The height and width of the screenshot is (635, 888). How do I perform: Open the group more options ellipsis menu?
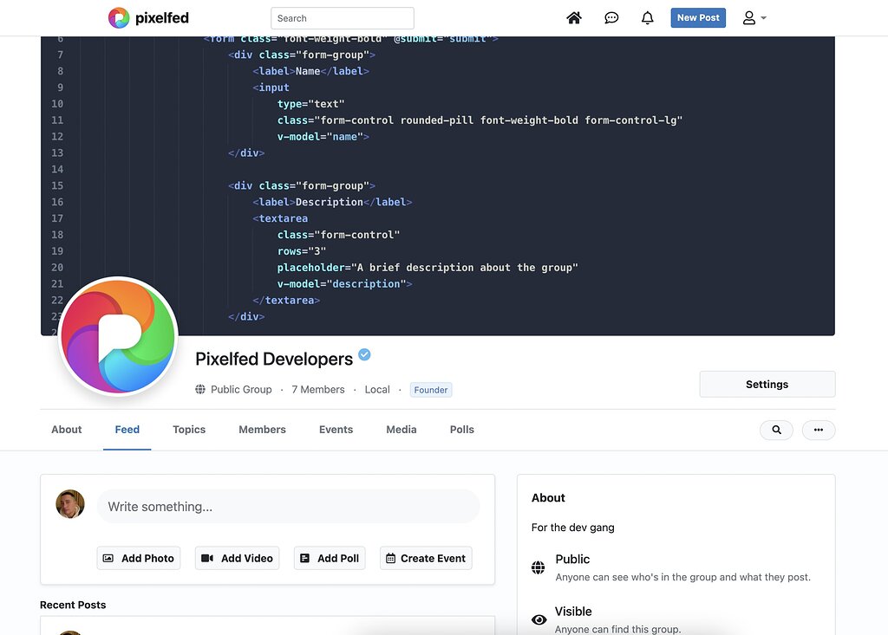point(818,430)
